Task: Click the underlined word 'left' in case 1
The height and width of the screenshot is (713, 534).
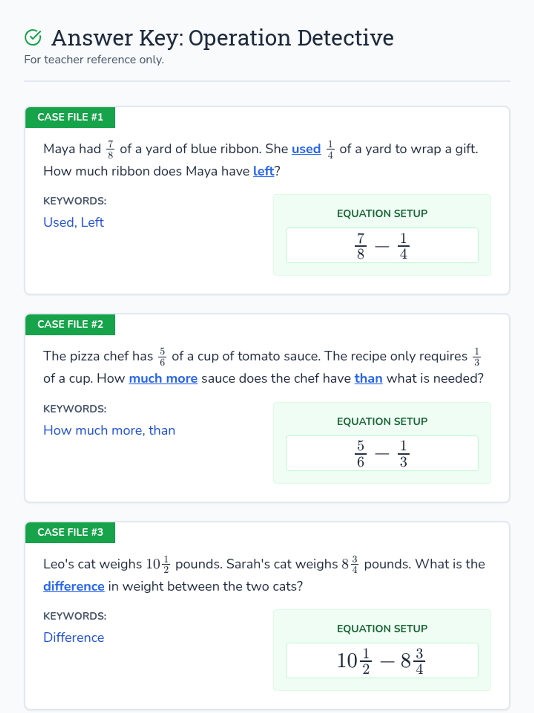Action: point(263,171)
